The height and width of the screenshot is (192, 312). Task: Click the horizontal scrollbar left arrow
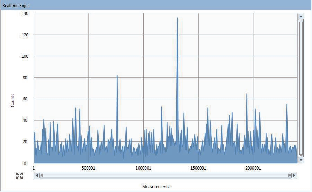(x=37, y=175)
